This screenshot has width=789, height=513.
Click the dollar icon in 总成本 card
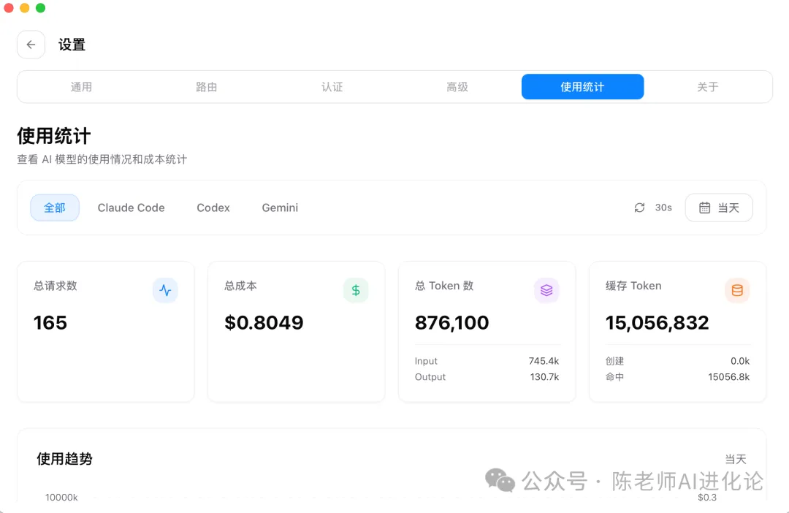click(x=356, y=290)
